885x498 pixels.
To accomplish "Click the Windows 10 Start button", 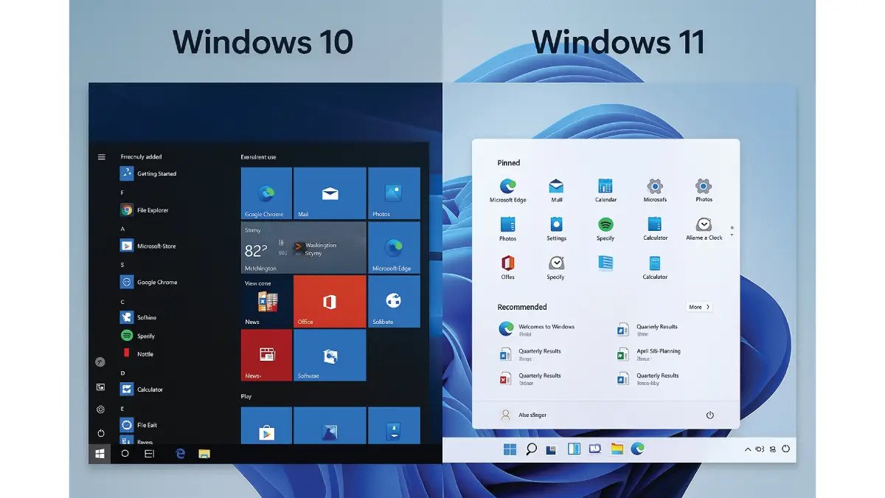I will [100, 454].
